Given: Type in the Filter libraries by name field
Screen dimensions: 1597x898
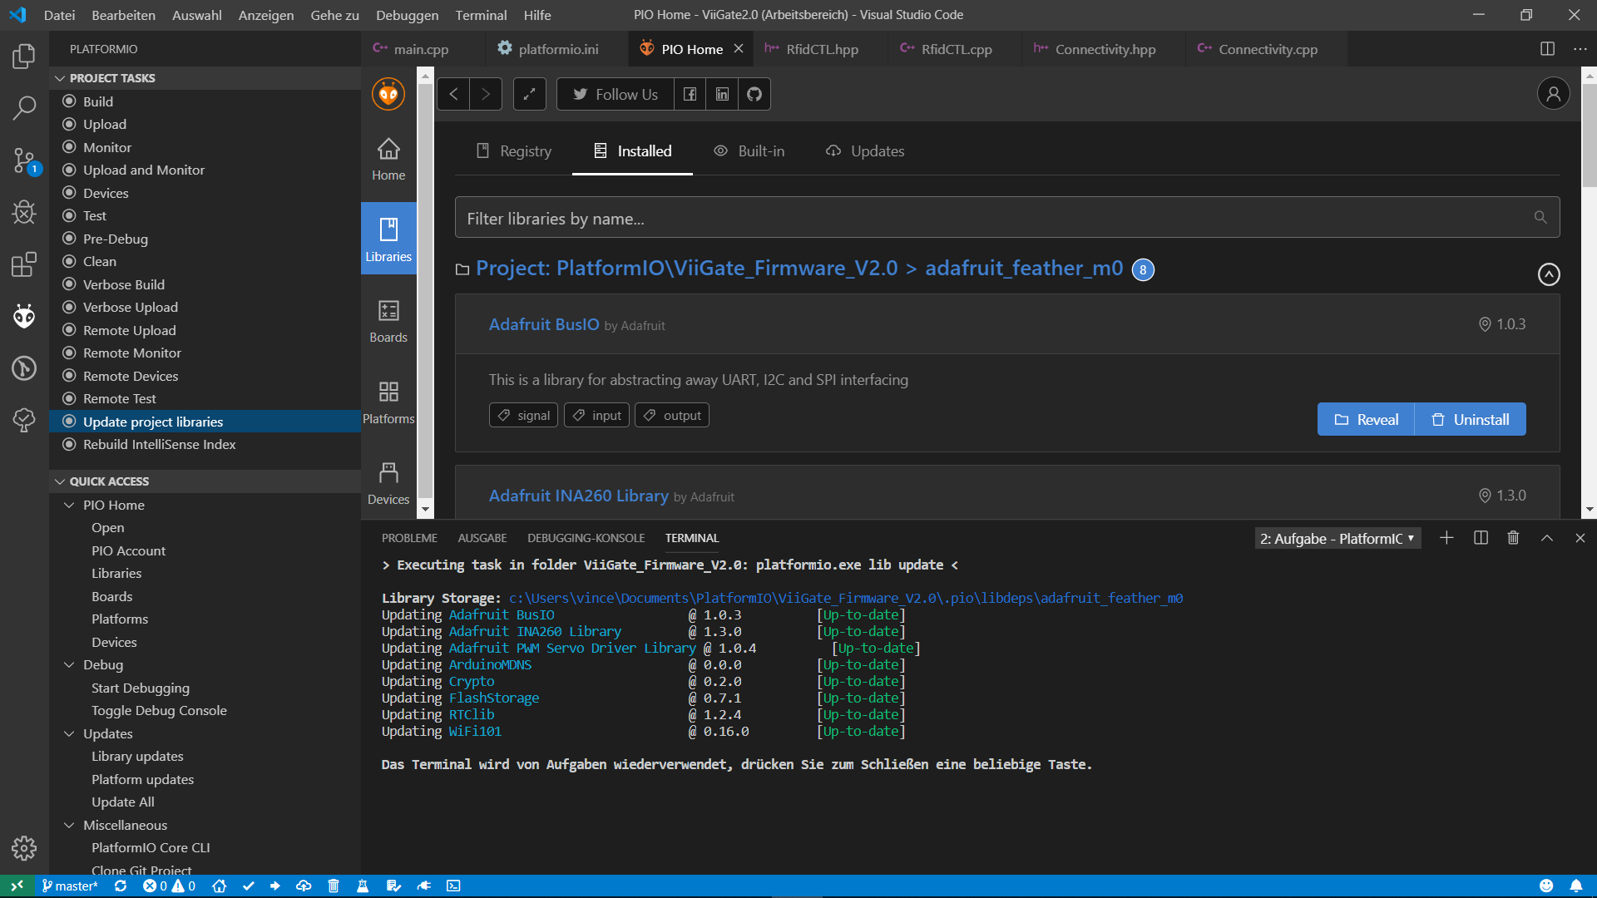Looking at the screenshot, I should [x=915, y=218].
